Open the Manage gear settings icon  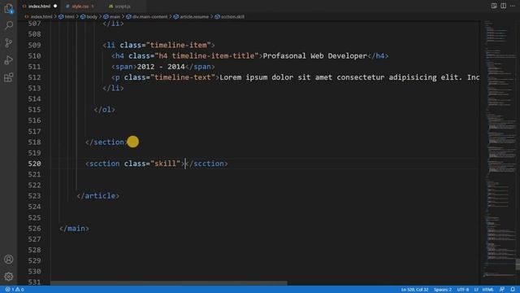[x=9, y=277]
